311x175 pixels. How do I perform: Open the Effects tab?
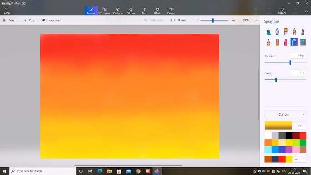[x=157, y=10]
